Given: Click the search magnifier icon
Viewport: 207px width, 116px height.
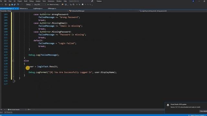Looking at the screenshot, I should (x=92, y=1).
